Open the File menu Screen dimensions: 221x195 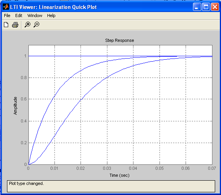point(7,16)
